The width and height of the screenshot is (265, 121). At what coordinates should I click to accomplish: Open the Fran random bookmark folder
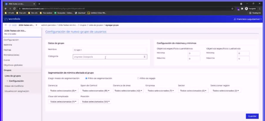click(46, 13)
